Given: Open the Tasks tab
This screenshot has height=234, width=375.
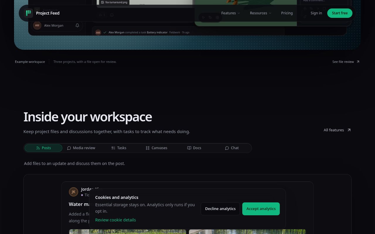Looking at the screenshot, I should point(119,148).
